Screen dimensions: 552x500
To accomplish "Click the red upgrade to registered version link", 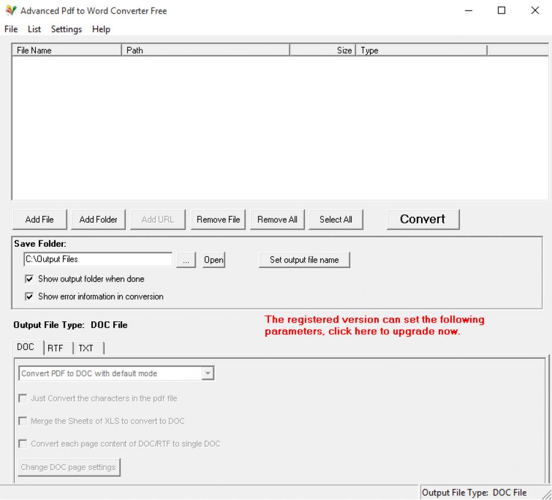I will (x=374, y=325).
